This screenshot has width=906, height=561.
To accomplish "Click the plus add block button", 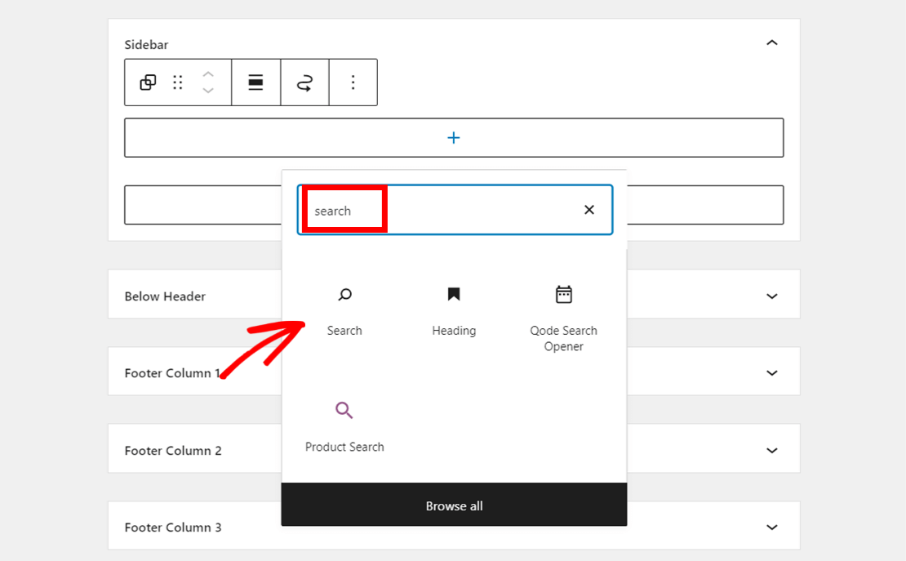I will [x=454, y=138].
